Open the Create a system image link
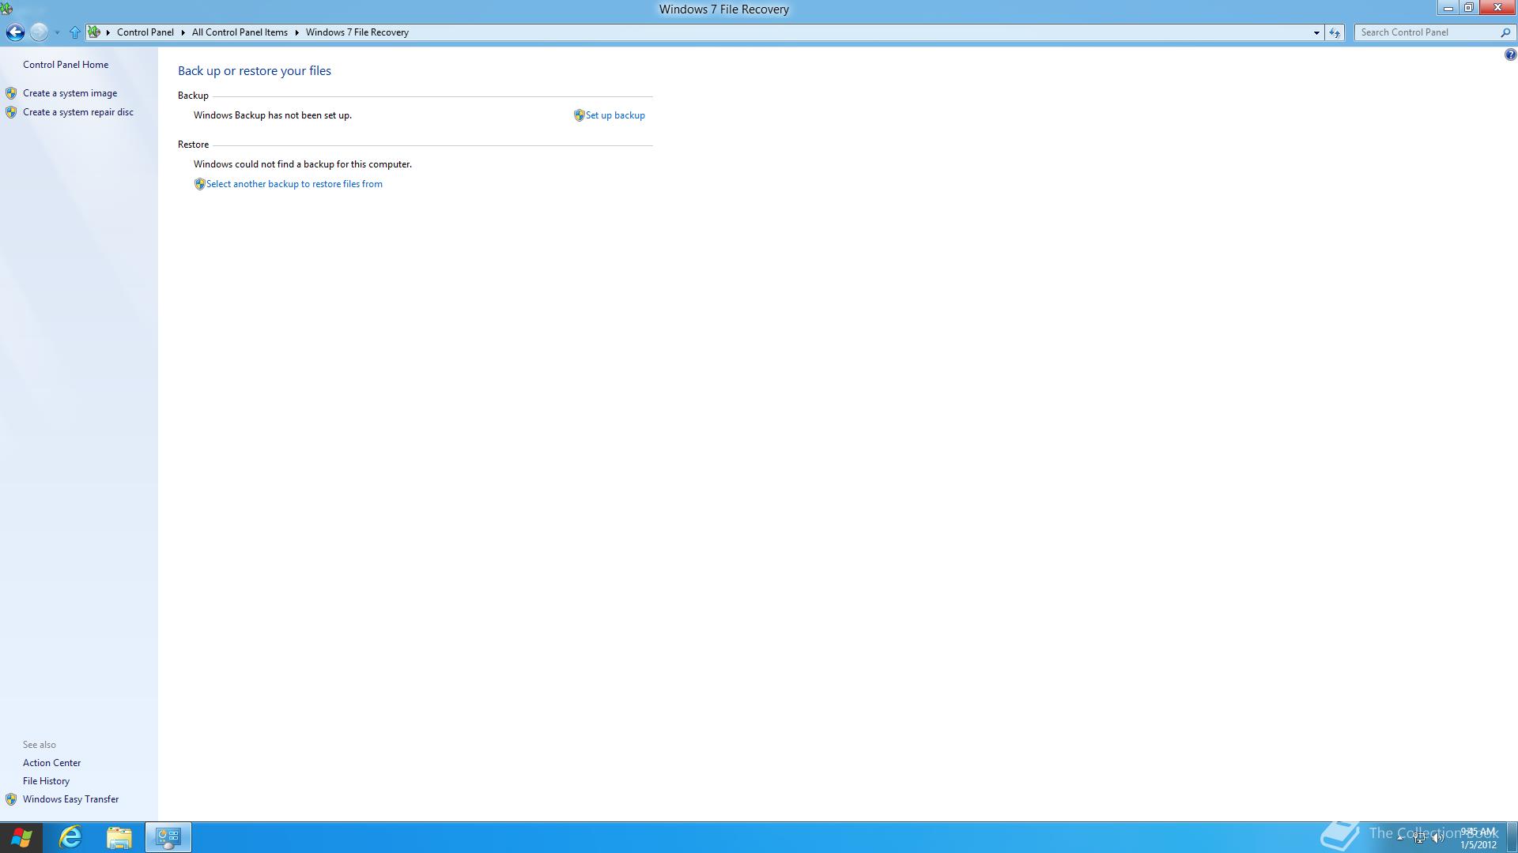This screenshot has height=853, width=1518. pyautogui.click(x=70, y=93)
